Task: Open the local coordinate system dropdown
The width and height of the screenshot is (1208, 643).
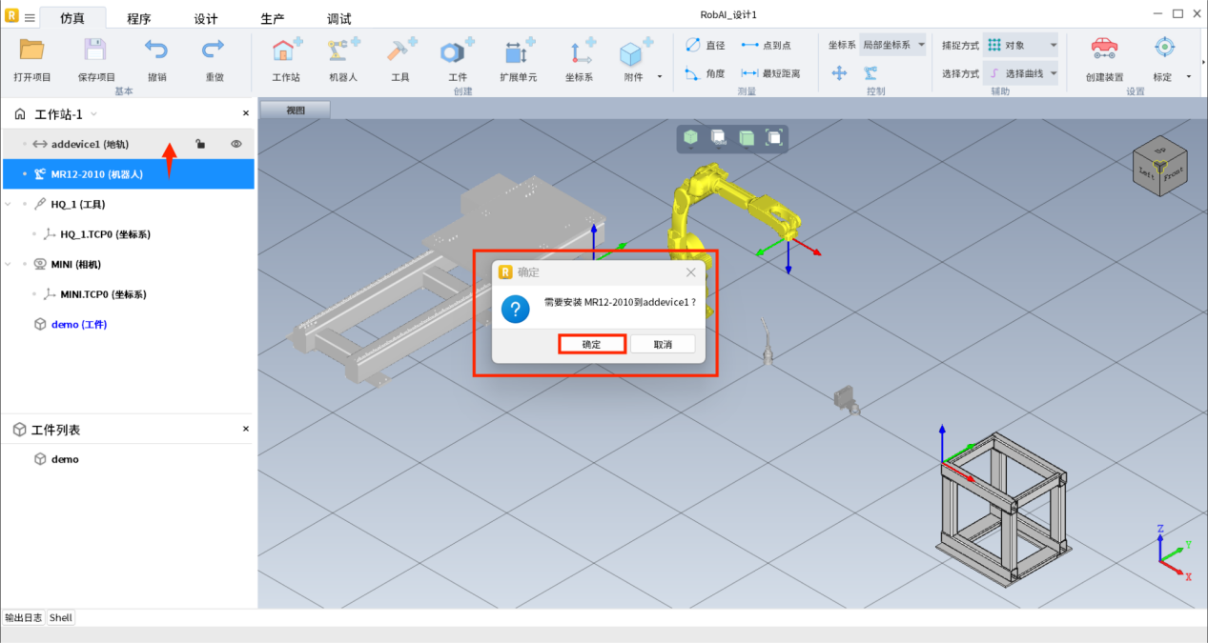Action: click(x=892, y=45)
